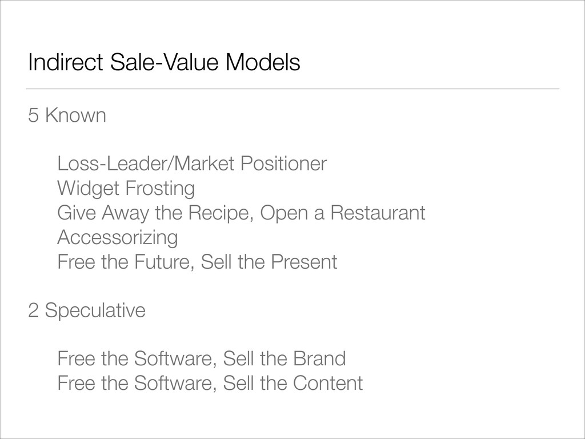Click 'Give Away the Recipe, Open a Restaurant'
585x439 pixels.
tap(242, 213)
